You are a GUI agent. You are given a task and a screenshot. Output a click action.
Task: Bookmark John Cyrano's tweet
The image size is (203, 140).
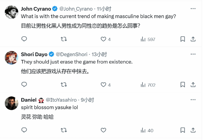[x=183, y=39]
